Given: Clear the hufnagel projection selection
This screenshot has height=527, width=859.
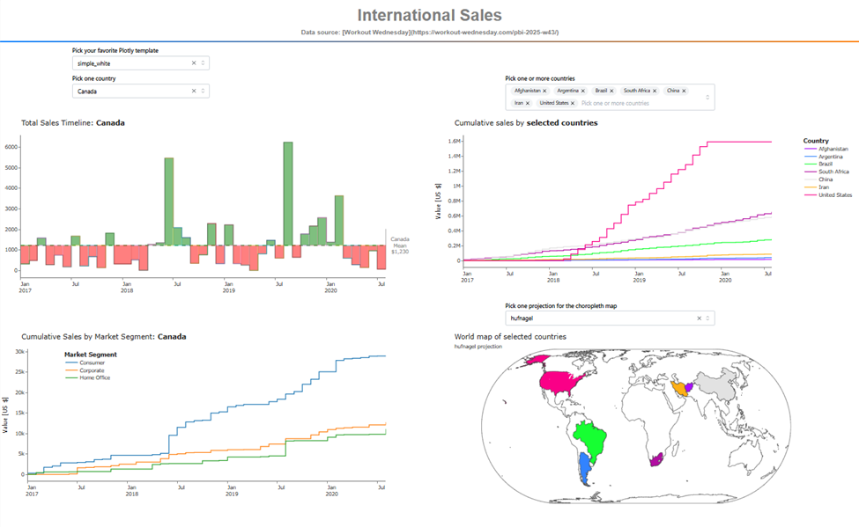Looking at the screenshot, I should click(x=699, y=318).
